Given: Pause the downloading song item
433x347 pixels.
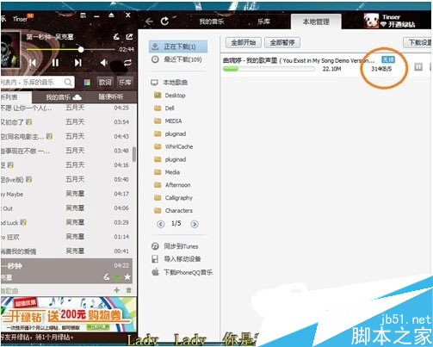Looking at the screenshot, I should 418,67.
